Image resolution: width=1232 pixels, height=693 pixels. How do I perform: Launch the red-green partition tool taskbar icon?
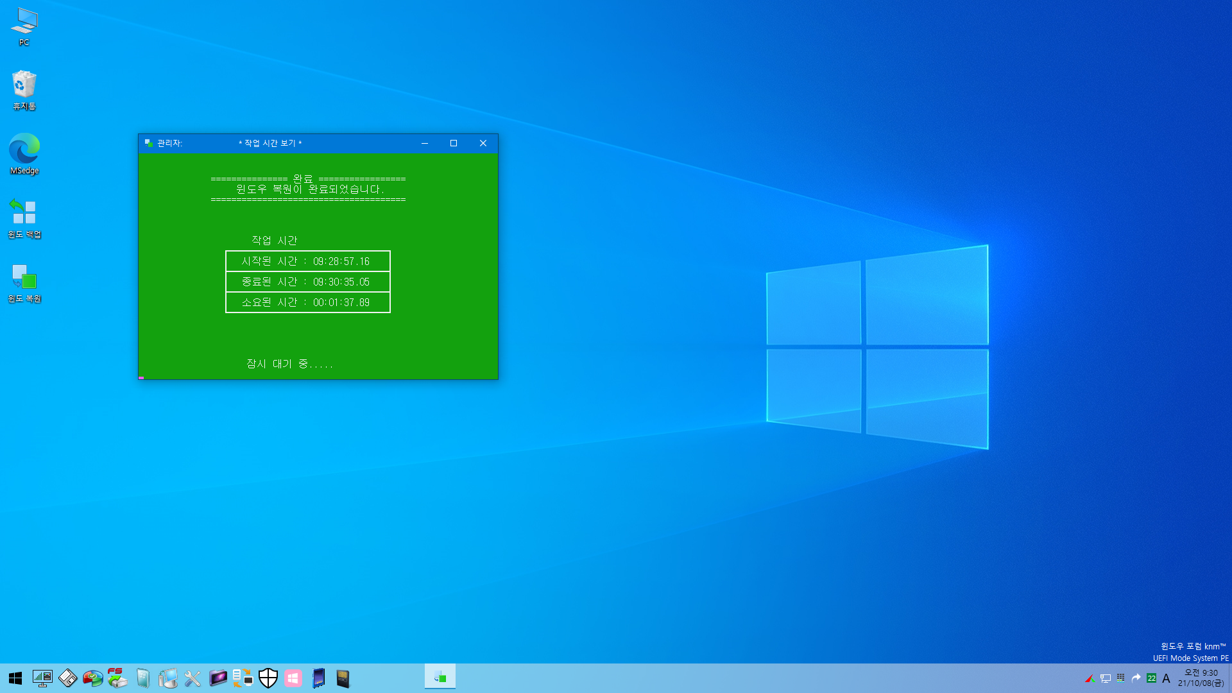point(92,678)
